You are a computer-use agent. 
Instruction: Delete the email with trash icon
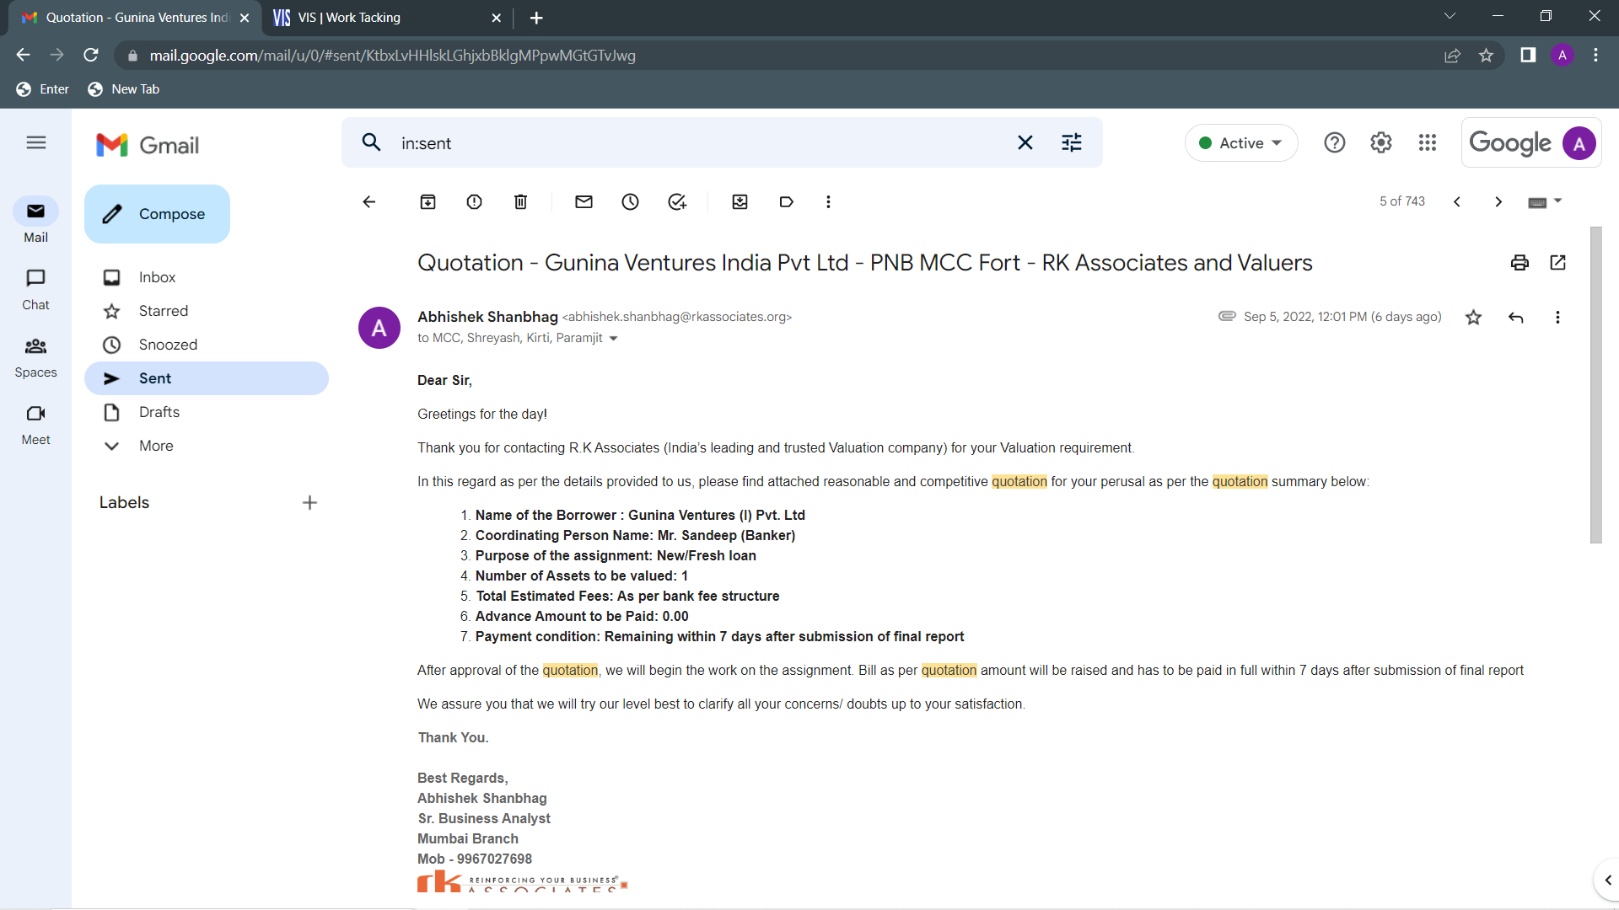520,202
